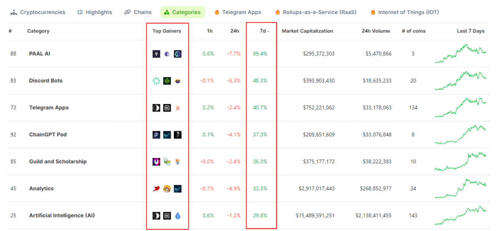Click the Guild and Scholarship sparkline chart
Image resolution: width=501 pixels, height=231 pixels.
coord(460,161)
